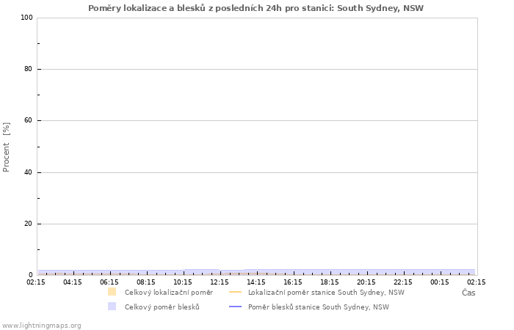Click the 60 value on the y-axis
The image size is (514, 330).
(29, 120)
